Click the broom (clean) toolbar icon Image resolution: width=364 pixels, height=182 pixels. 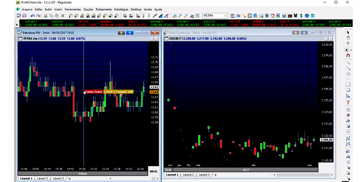pyautogui.click(x=244, y=16)
